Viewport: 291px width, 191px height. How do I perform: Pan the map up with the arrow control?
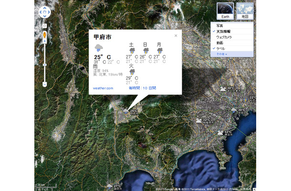coord(45,8)
